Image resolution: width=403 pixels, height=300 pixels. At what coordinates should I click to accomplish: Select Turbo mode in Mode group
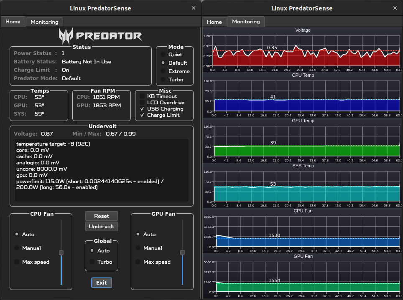click(163, 79)
